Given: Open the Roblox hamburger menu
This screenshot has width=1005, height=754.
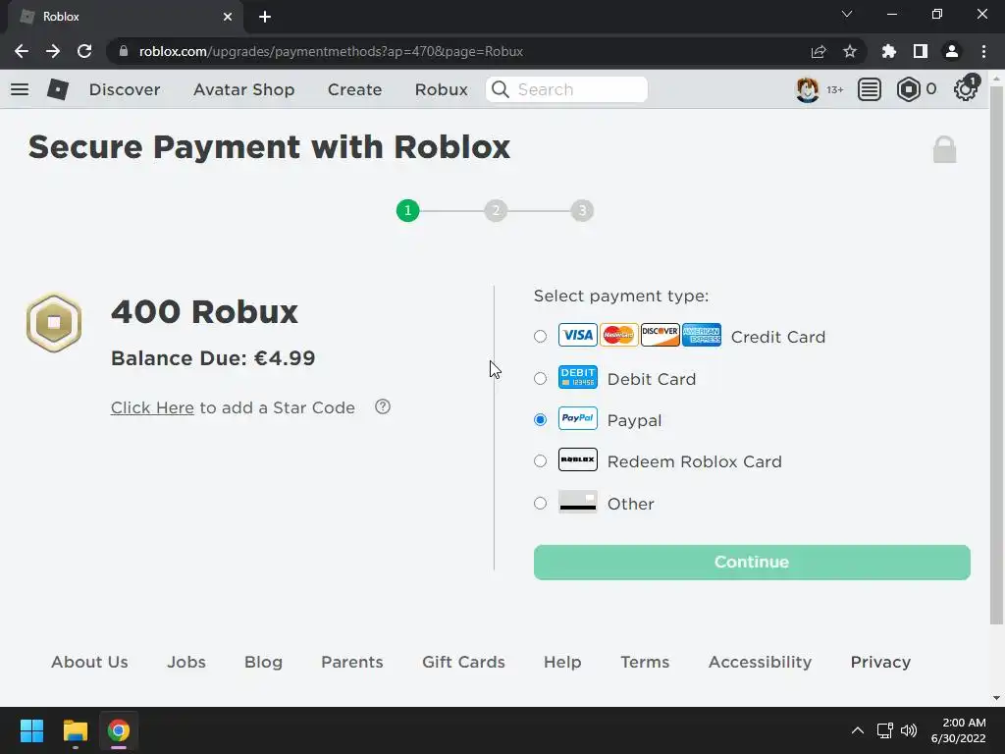Looking at the screenshot, I should (20, 89).
